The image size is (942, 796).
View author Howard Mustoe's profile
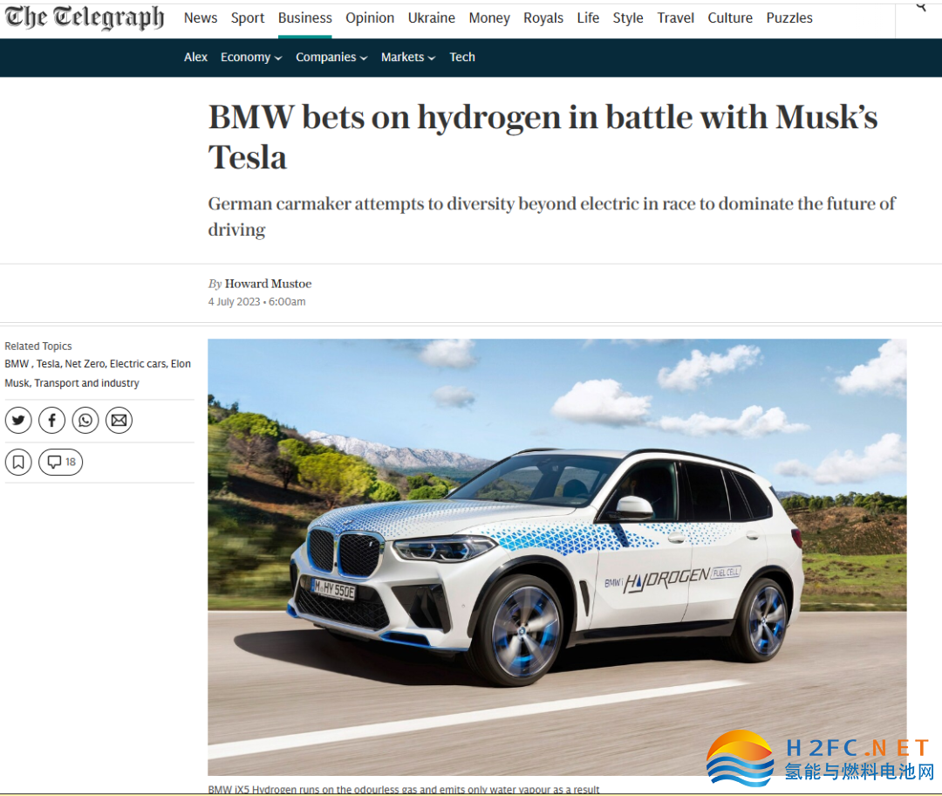tap(268, 284)
